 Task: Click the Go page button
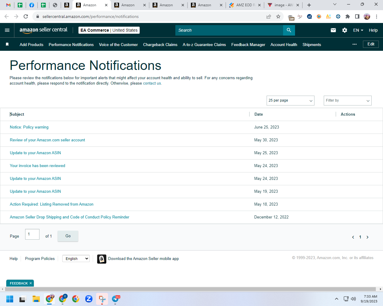68,236
